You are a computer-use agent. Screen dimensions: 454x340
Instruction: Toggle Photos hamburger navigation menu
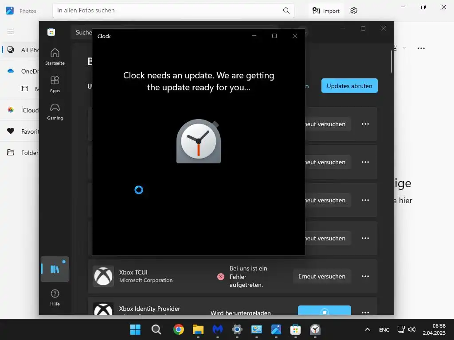(11, 32)
